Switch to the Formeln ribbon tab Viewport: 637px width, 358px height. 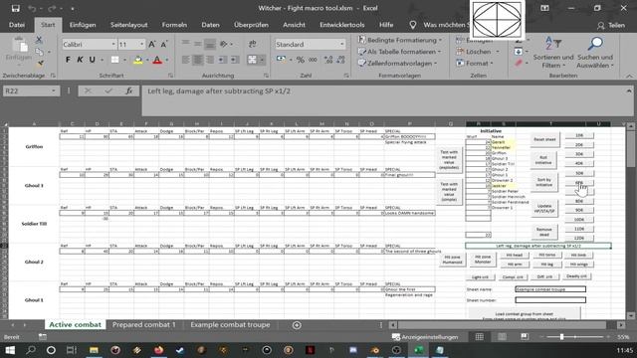coord(174,25)
